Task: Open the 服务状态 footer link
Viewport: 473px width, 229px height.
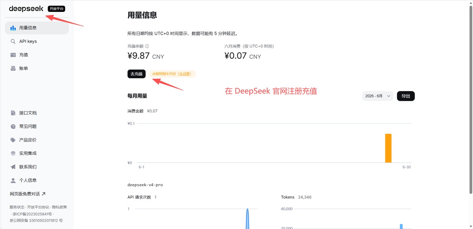Action: (17, 207)
